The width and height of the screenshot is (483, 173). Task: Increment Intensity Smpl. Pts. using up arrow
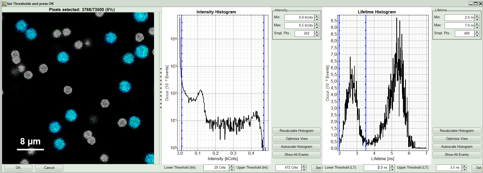pos(317,32)
